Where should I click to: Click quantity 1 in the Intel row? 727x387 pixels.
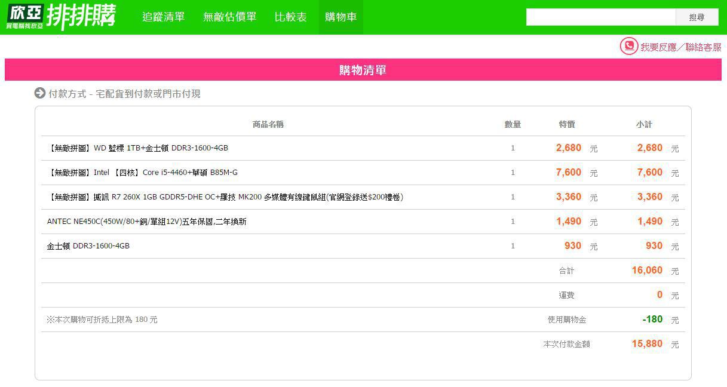[x=513, y=173]
